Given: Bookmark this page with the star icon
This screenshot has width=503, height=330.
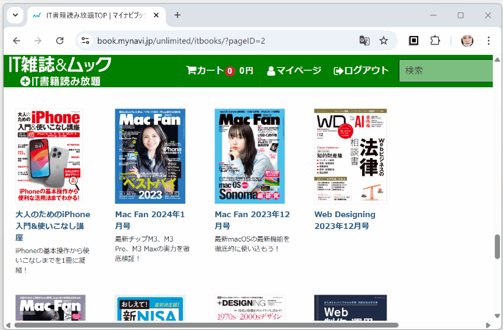Looking at the screenshot, I should click(383, 41).
